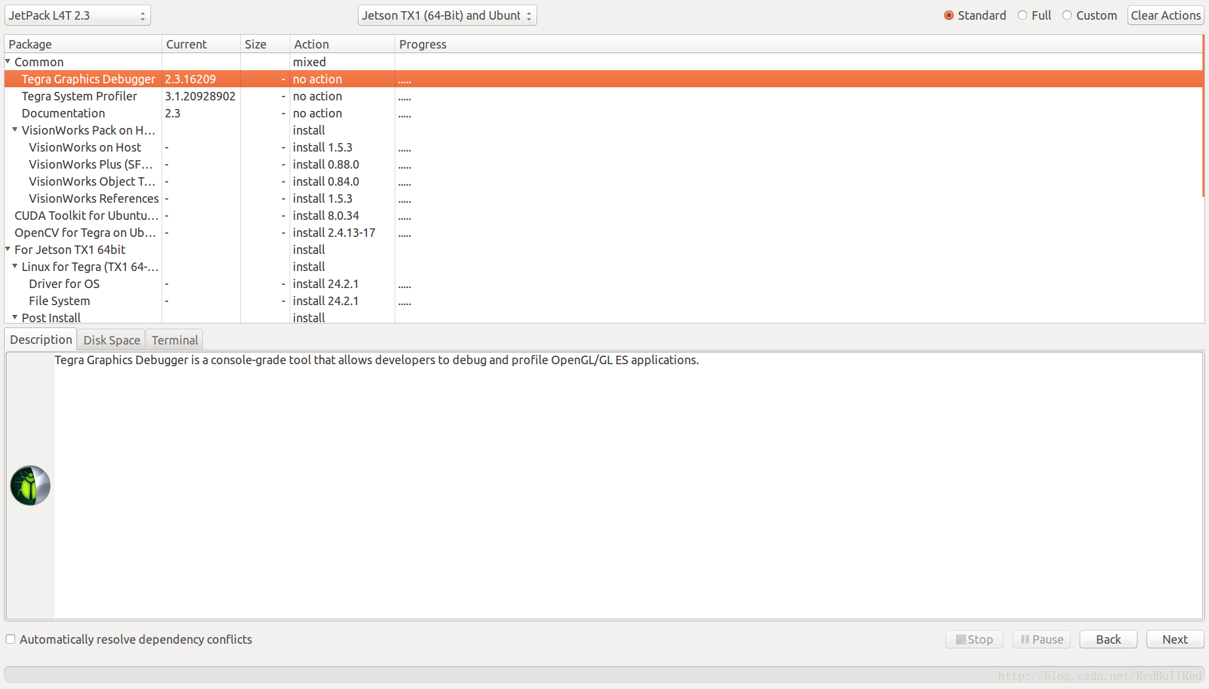This screenshot has width=1209, height=689.
Task: Click the Back button
Action: tap(1109, 639)
